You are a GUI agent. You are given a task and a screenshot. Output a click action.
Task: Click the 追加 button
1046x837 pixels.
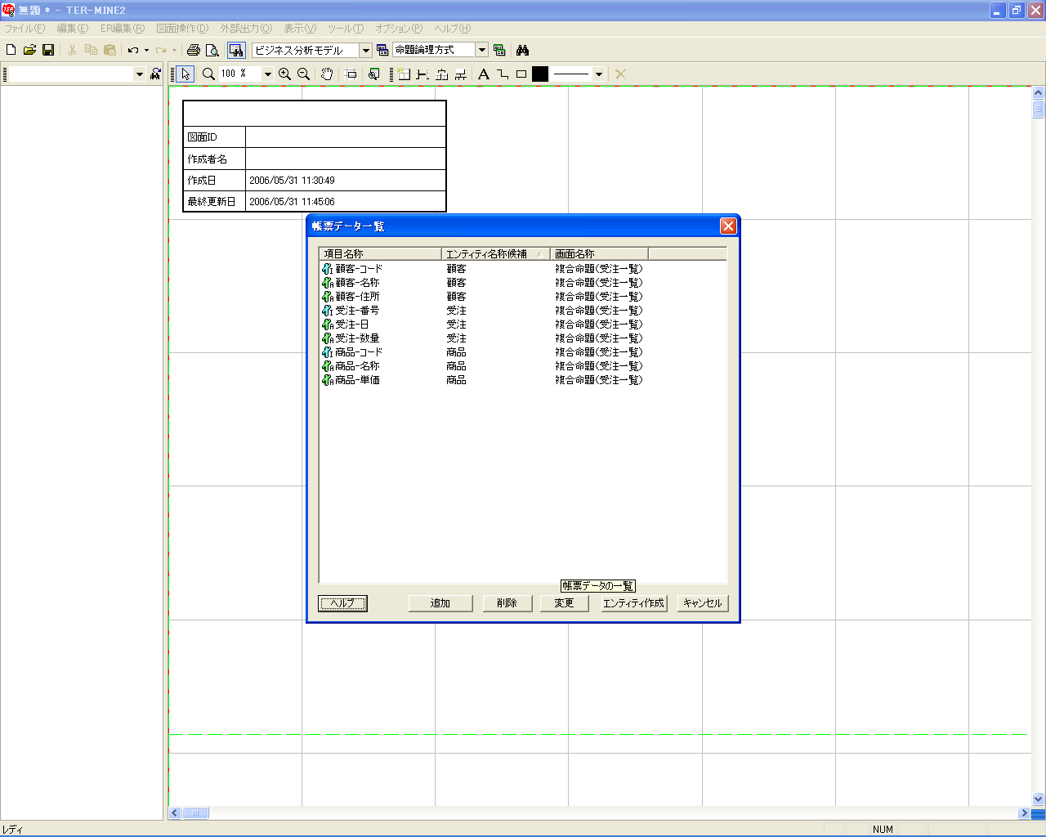pos(440,603)
